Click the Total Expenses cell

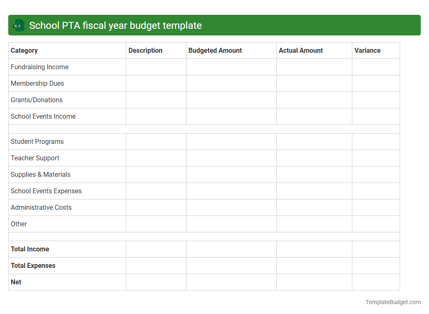tap(33, 265)
